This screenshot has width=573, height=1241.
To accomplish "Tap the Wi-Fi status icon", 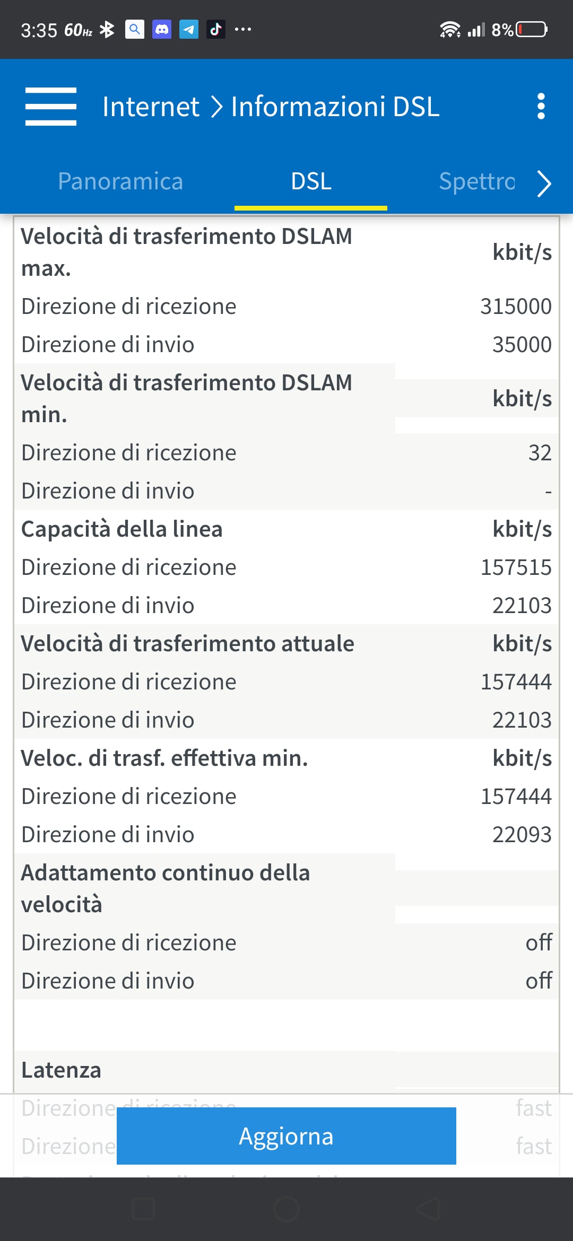I will 450,30.
